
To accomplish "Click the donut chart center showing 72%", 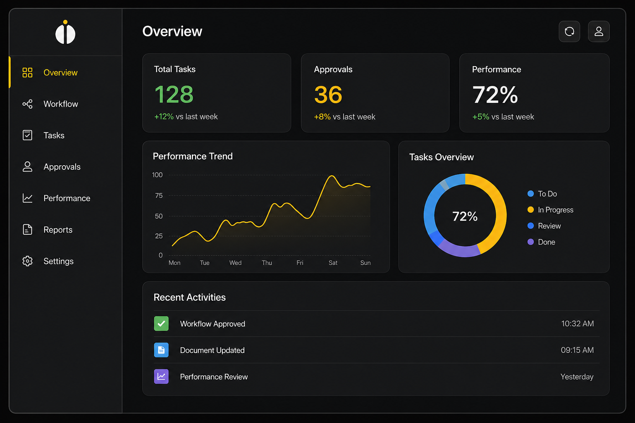I will pos(465,216).
